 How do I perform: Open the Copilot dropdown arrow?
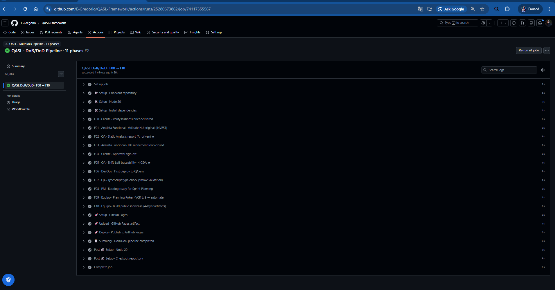[x=489, y=23]
